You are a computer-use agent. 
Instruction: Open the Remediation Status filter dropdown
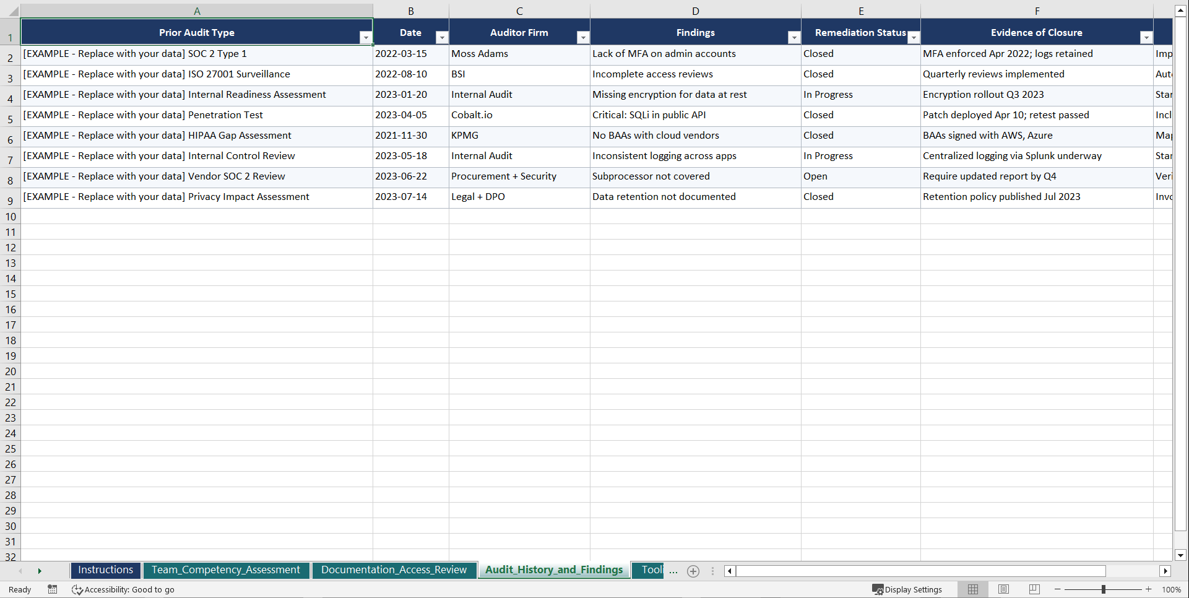914,38
